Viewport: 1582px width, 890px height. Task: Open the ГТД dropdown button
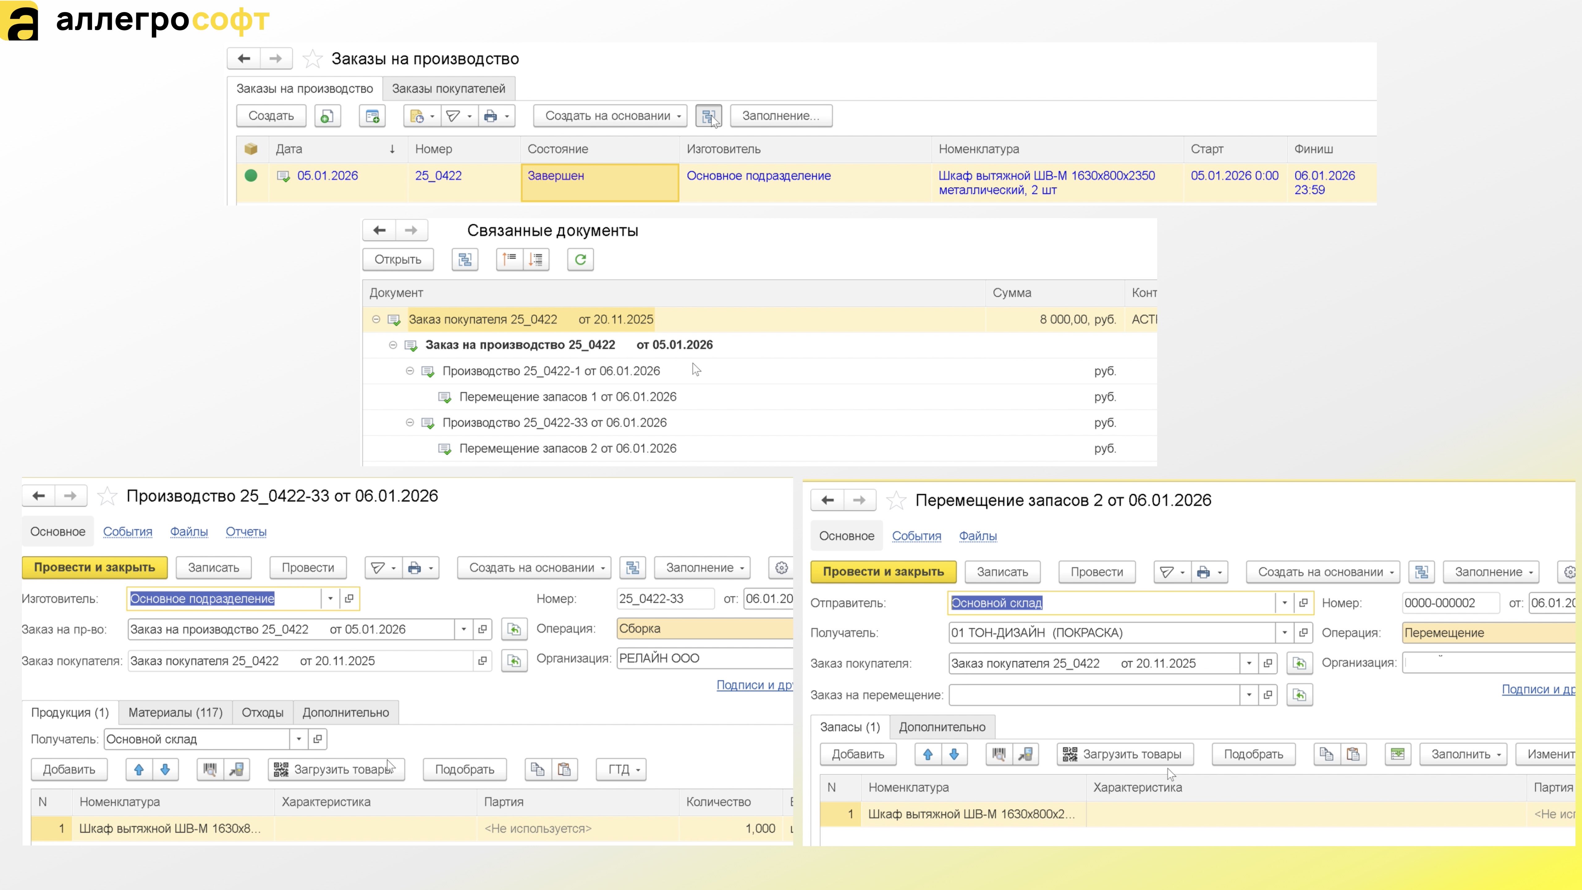coord(621,769)
